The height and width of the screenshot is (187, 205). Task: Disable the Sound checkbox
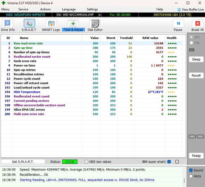point(191,170)
